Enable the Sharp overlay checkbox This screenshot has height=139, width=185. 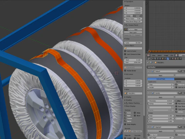tap(135, 113)
